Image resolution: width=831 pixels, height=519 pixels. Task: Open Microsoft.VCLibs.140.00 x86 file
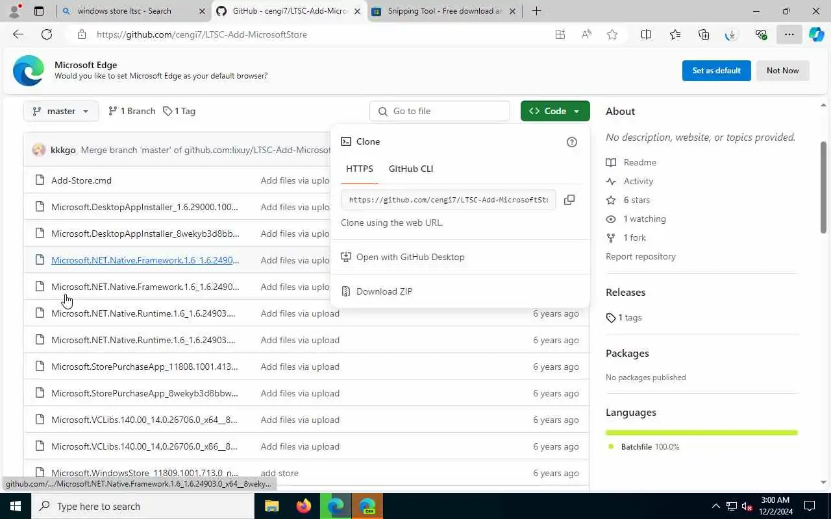tap(144, 446)
